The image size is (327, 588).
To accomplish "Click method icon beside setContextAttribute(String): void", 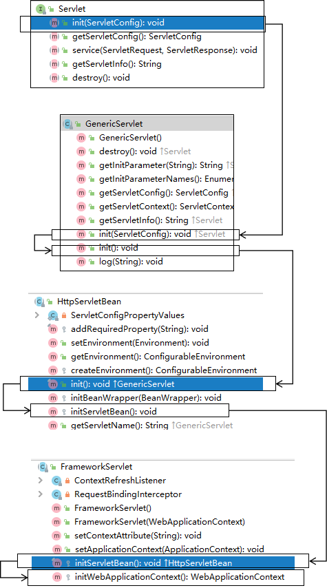I will click(56, 536).
